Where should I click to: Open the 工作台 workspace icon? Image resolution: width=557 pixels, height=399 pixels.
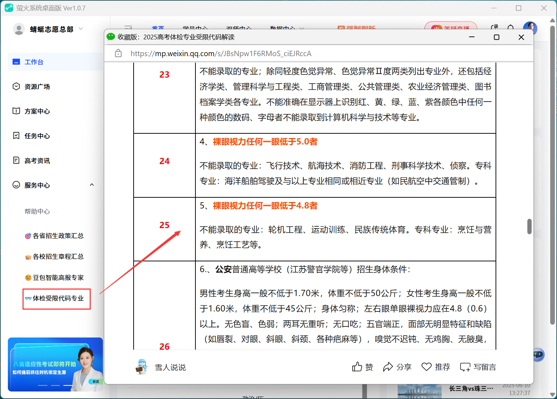point(16,61)
